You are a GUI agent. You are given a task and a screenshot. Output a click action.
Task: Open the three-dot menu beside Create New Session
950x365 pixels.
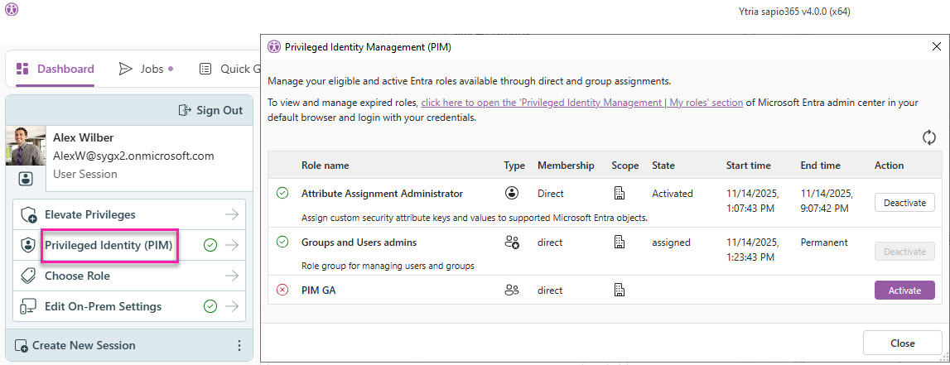point(239,346)
